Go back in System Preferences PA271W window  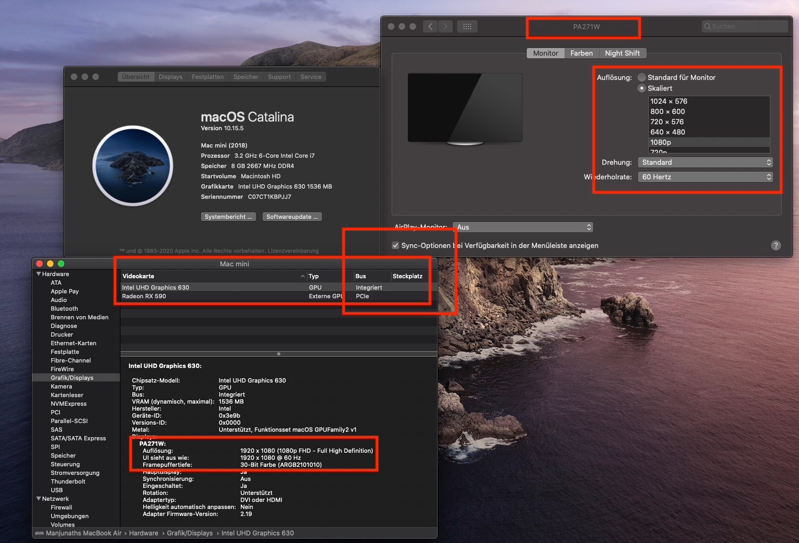click(430, 26)
